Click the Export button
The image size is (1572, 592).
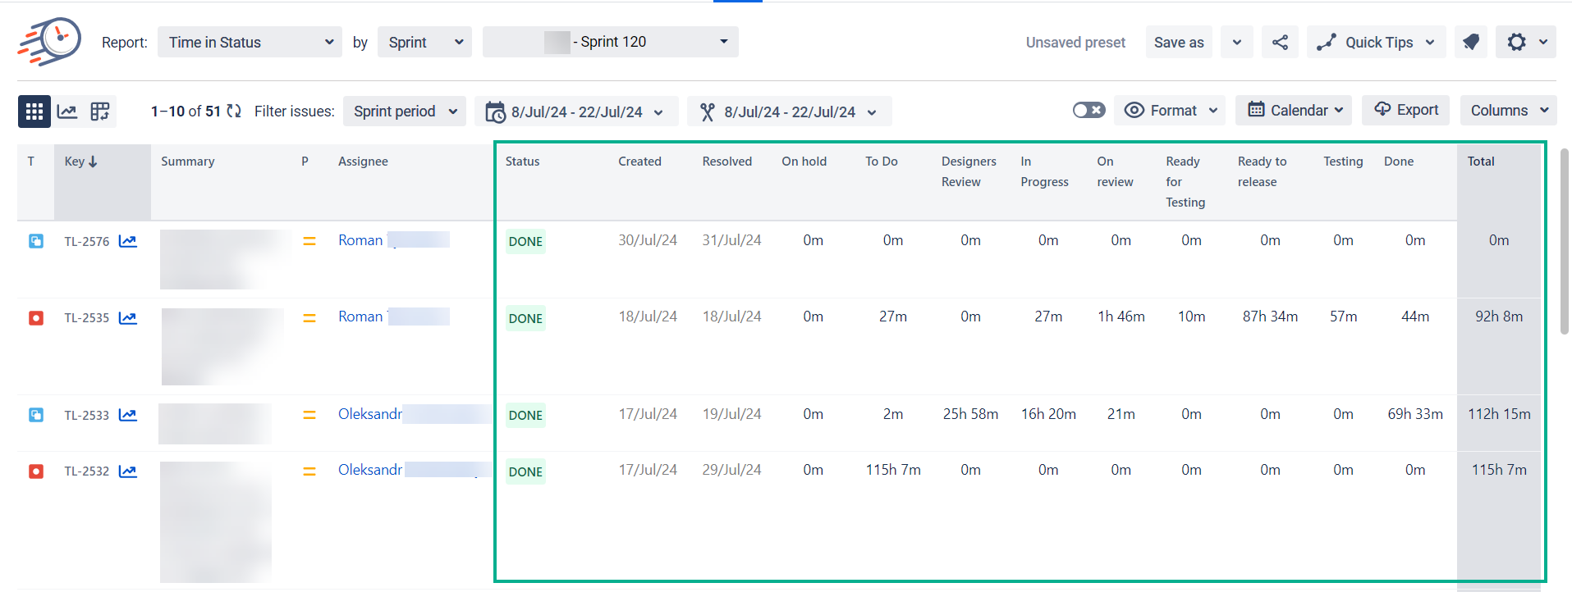click(1406, 110)
